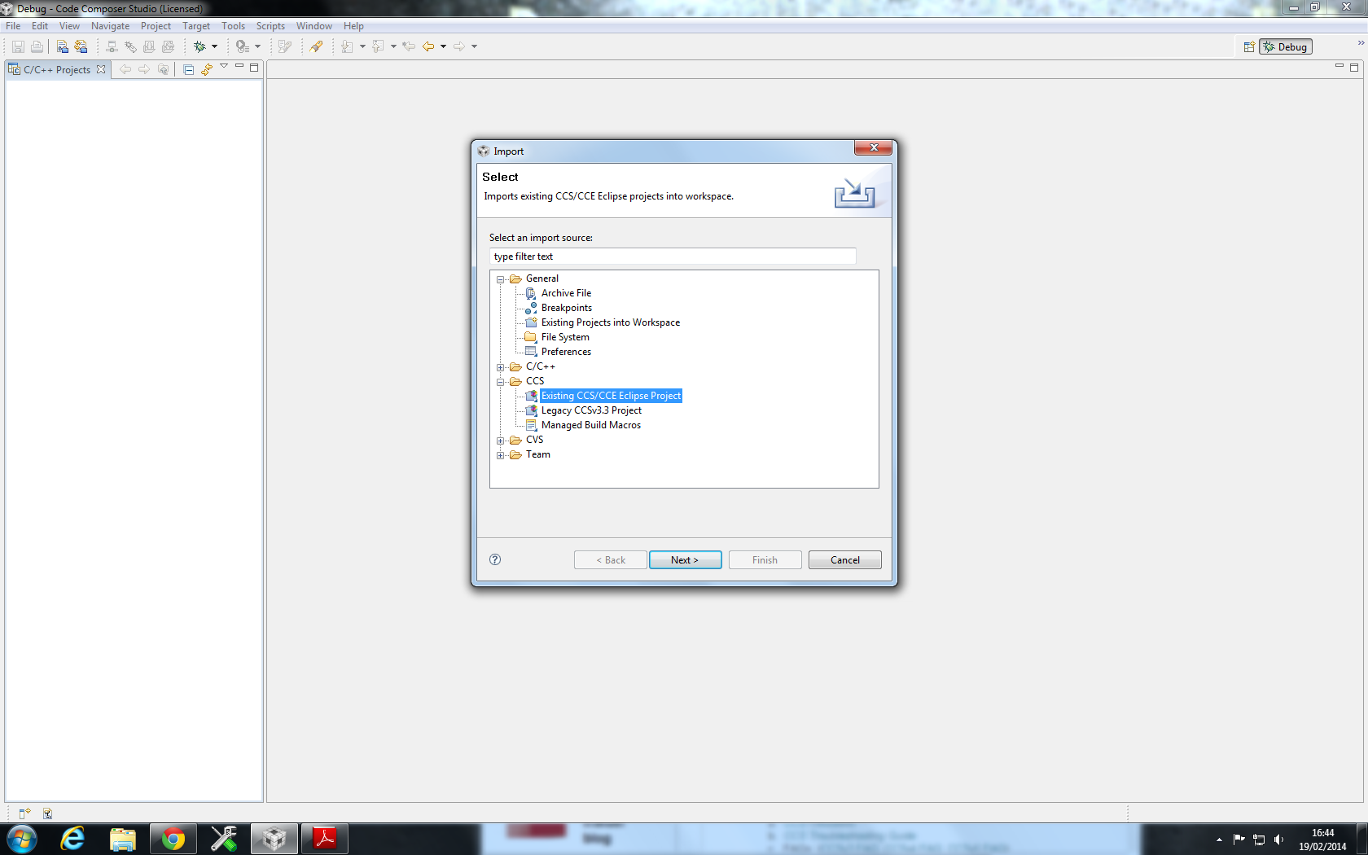Open the Navigate menu

click(110, 26)
